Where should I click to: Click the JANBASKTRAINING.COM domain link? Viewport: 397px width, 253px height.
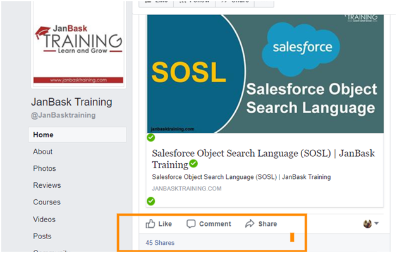tap(186, 188)
